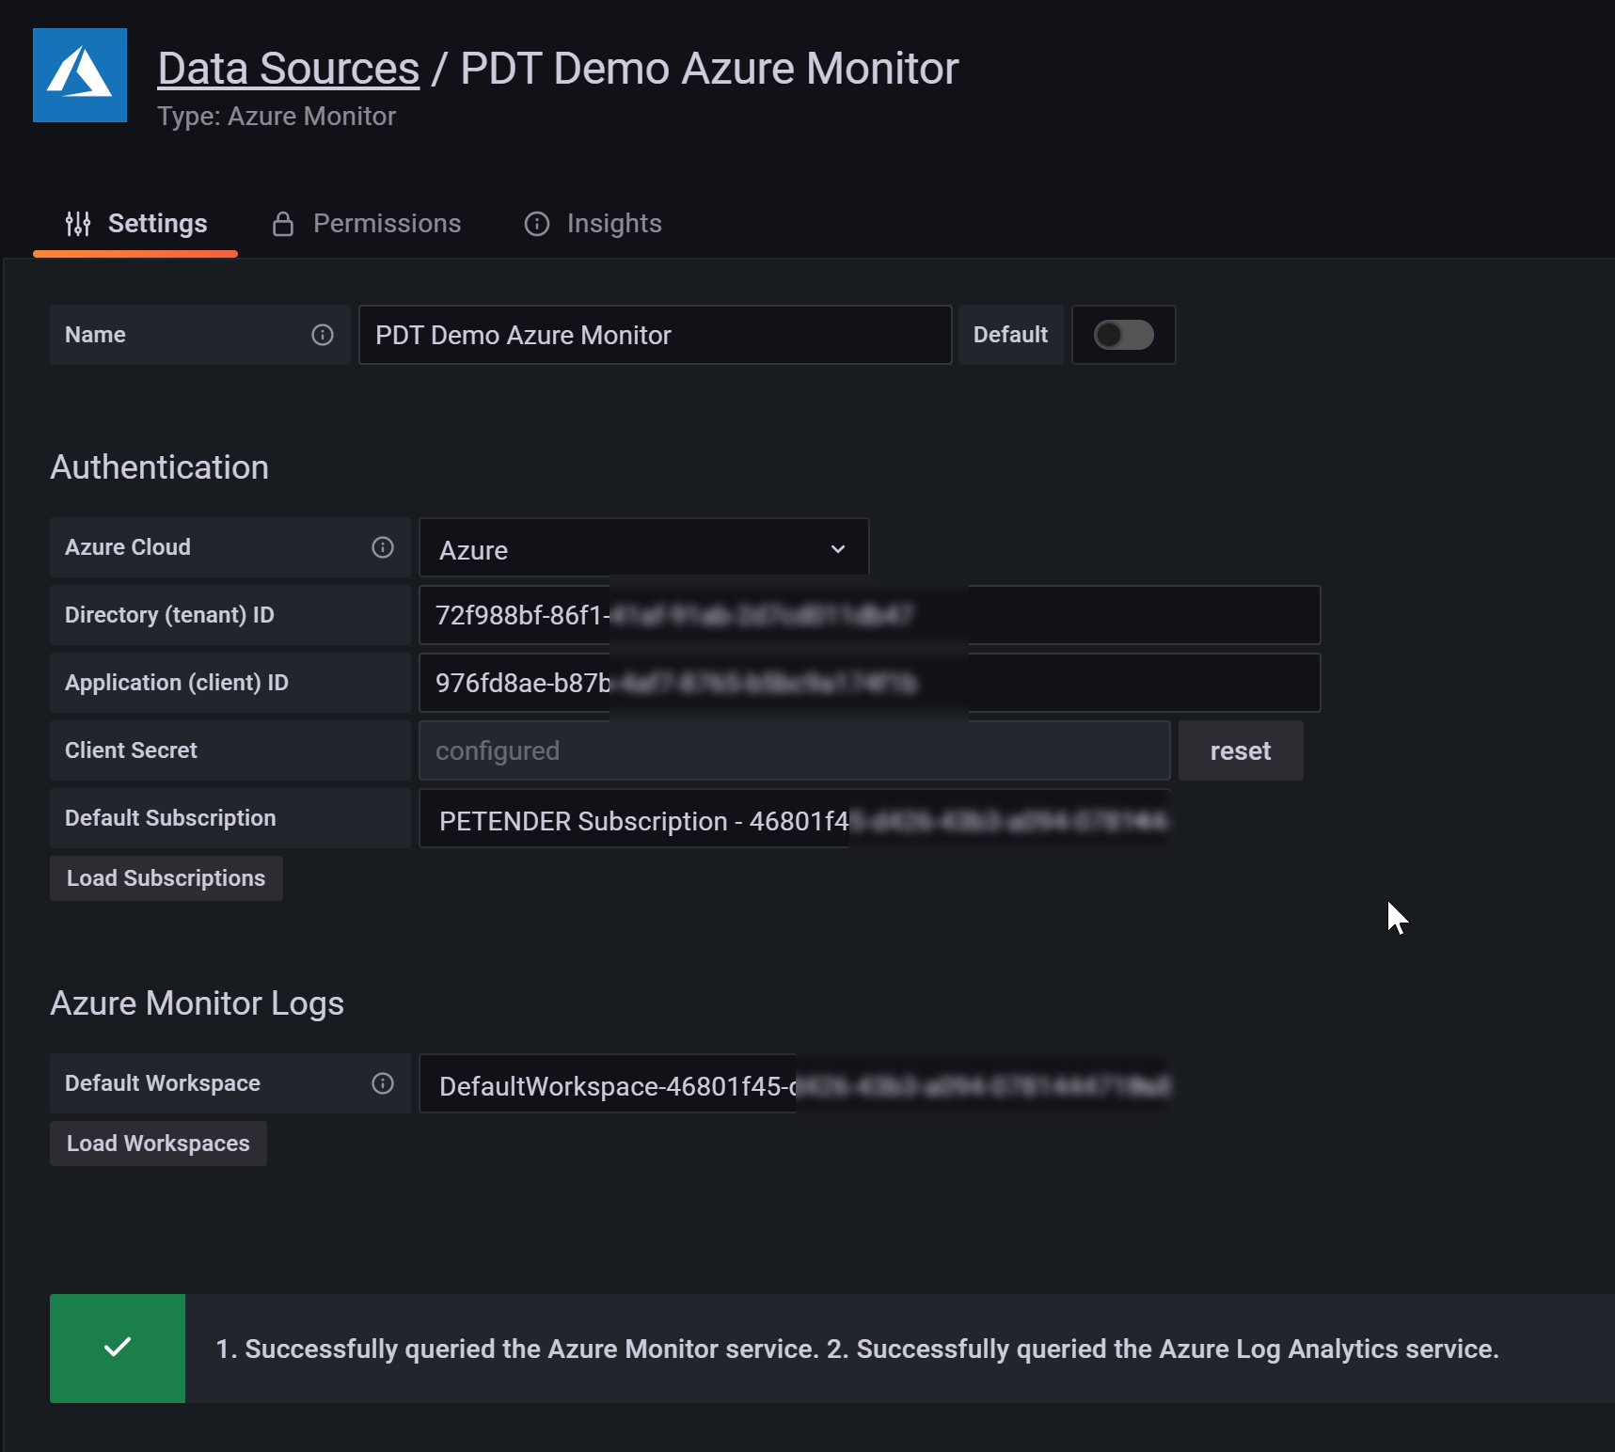Click the Load Subscriptions button
Screen dimensions: 1615x1452
(x=166, y=878)
